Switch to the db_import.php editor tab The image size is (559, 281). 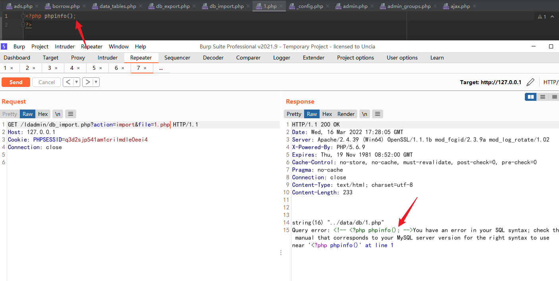point(227,6)
